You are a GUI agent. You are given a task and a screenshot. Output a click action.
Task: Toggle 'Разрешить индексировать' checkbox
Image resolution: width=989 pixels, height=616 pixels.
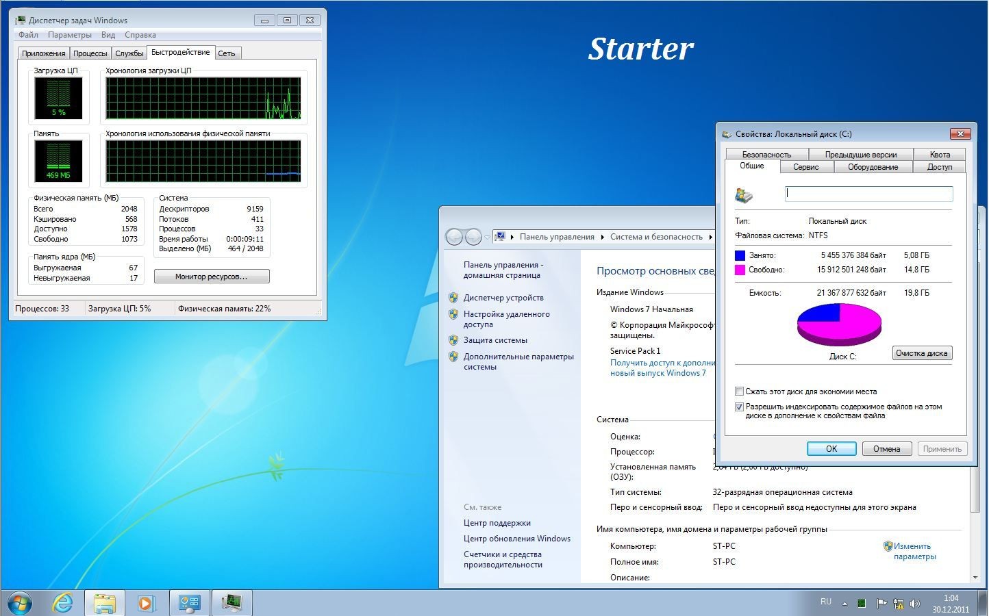click(739, 407)
